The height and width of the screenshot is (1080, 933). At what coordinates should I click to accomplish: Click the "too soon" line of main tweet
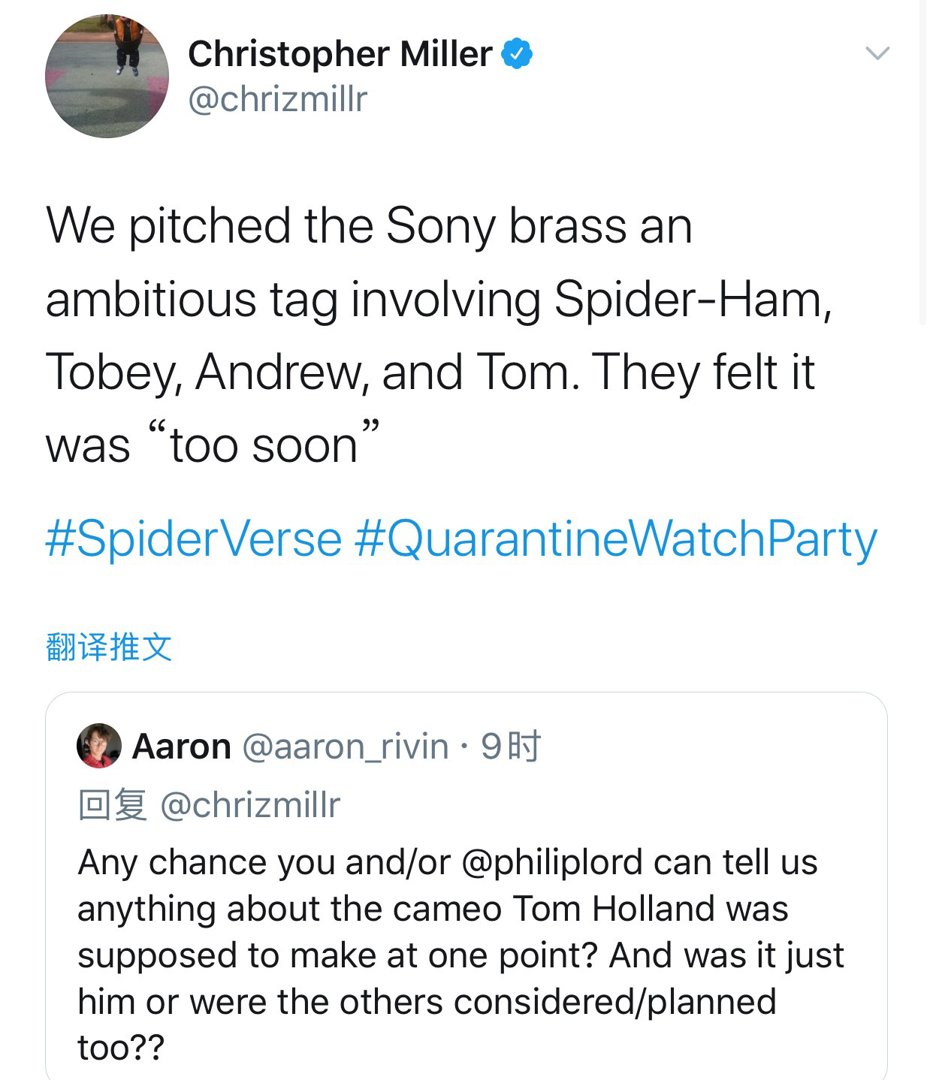click(x=212, y=445)
